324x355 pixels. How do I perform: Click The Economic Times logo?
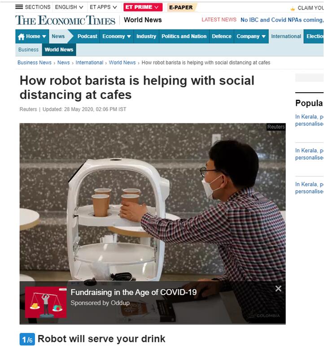point(65,20)
